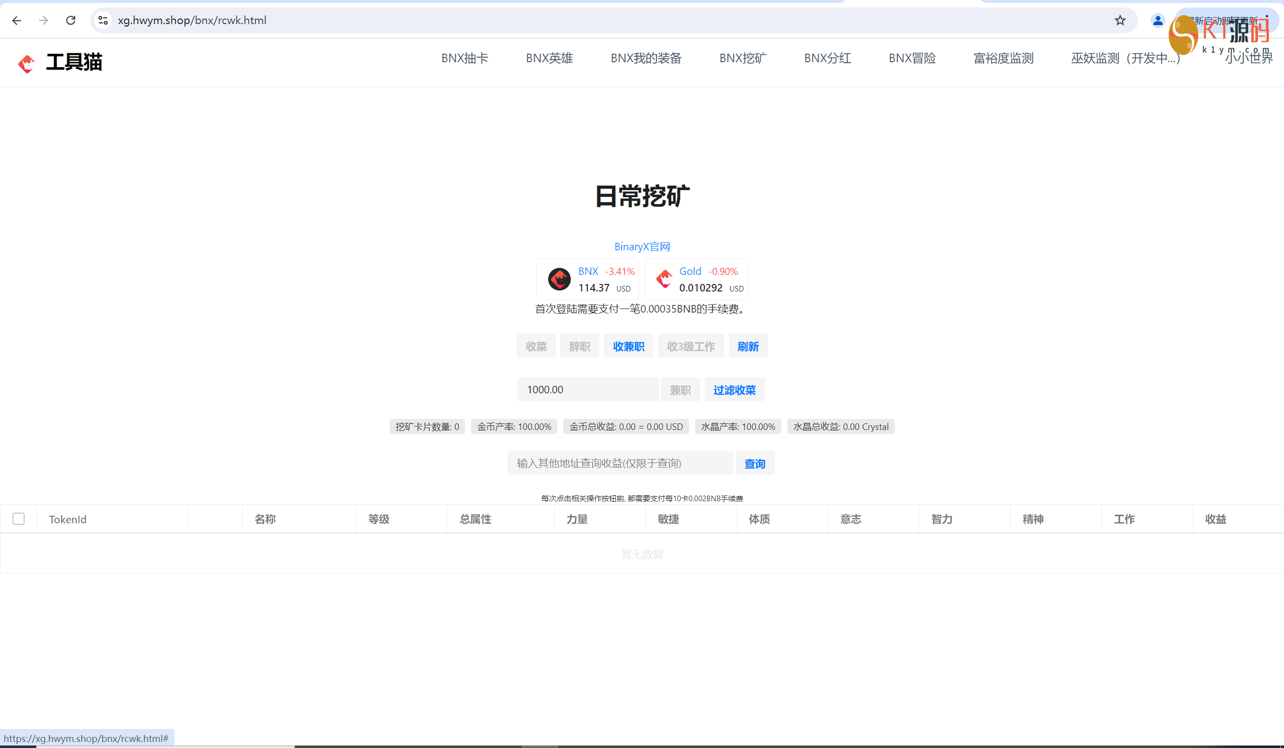Click the 刷新 button
Viewport: 1284px width, 748px height.
coord(747,347)
